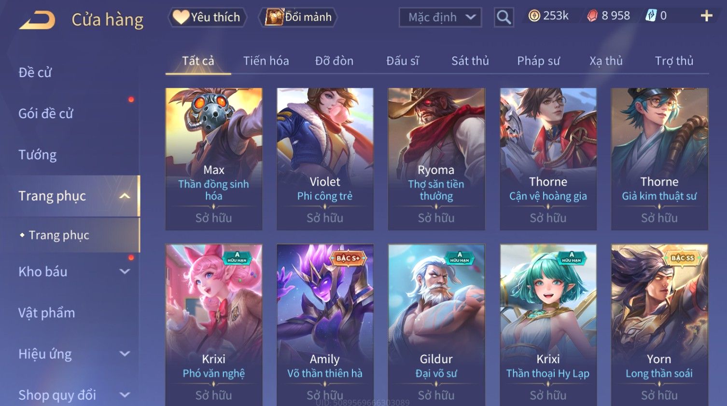Switch to the Tiến hóa tab
Screen dimensions: 727x406
[x=266, y=61]
